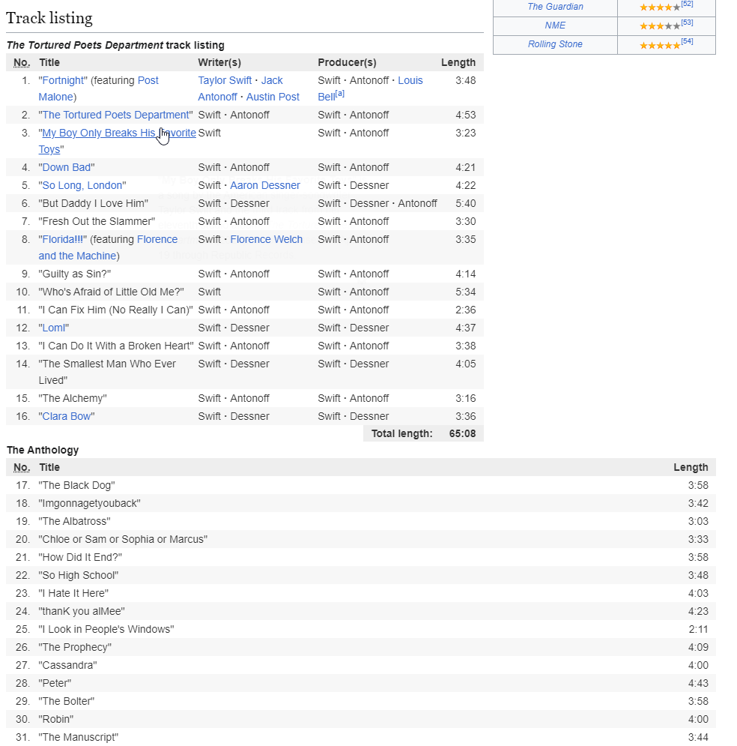Click "The Bolter" track title
Image resolution: width=737 pixels, height=746 pixels.
click(67, 701)
